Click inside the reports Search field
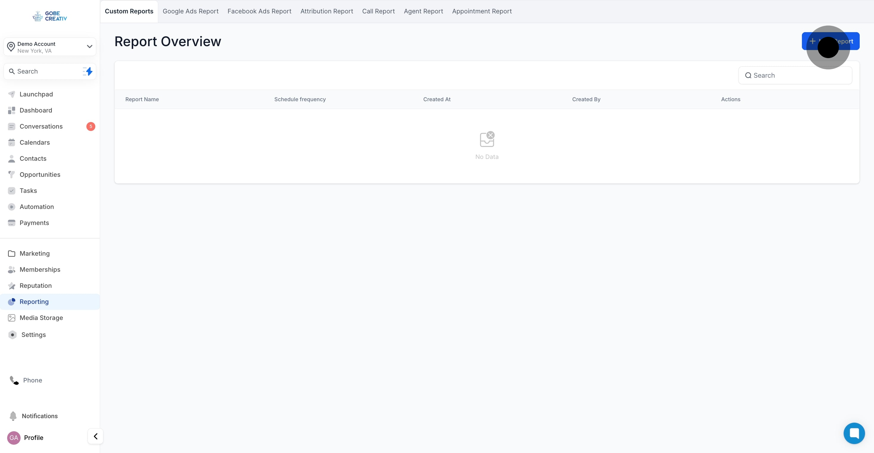874x453 pixels. [x=795, y=75]
